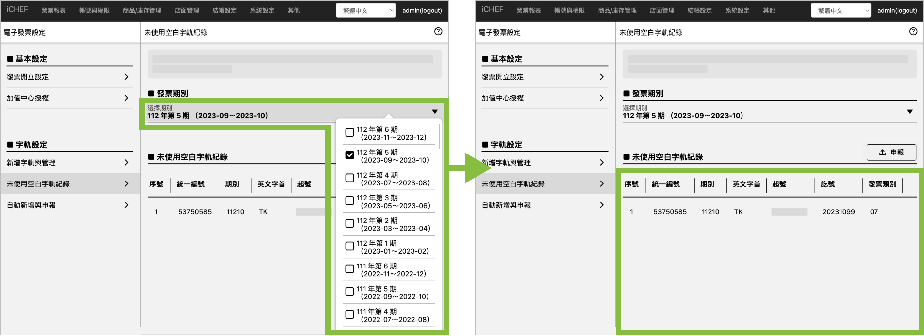
Task: Collapse the open 選擇期別 dropdown in the left screenshot
Action: 434,112
